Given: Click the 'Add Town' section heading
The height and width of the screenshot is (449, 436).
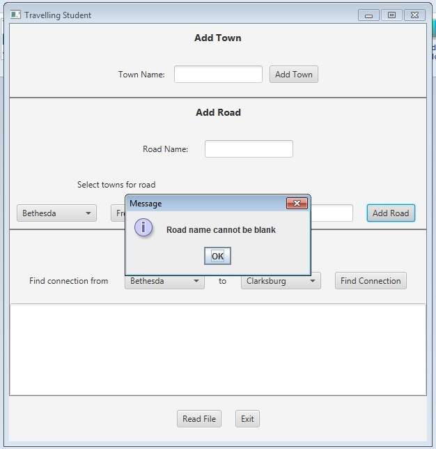Looking at the screenshot, I should tap(218, 38).
